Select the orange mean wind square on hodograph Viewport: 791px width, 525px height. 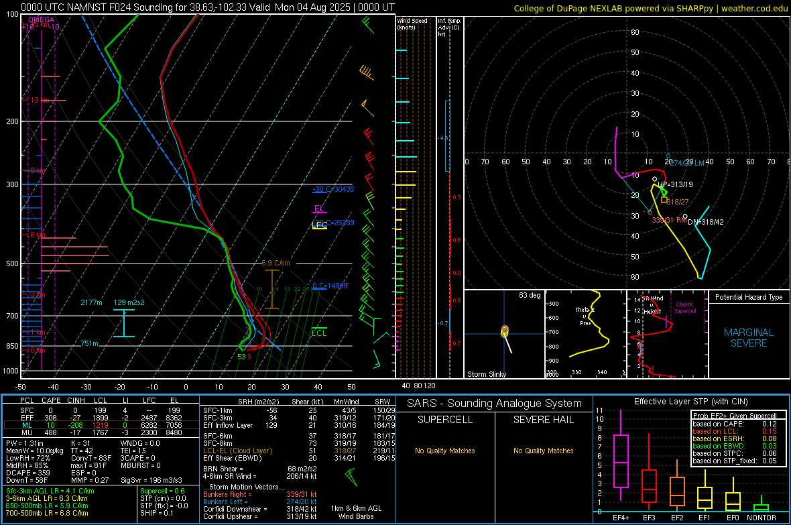(664, 200)
